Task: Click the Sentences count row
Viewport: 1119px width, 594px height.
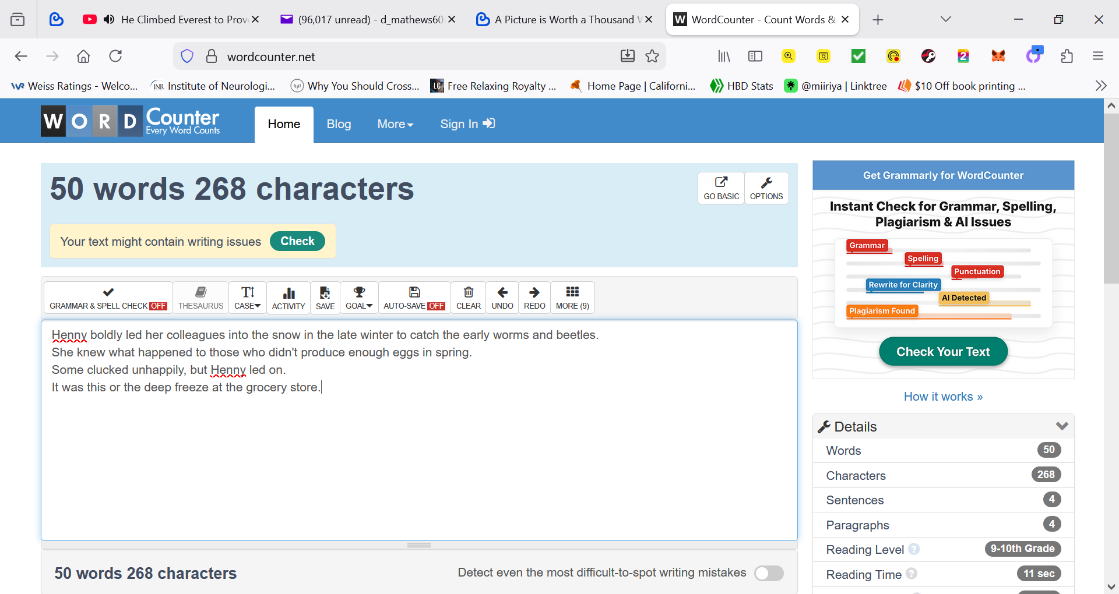Action: pos(943,500)
